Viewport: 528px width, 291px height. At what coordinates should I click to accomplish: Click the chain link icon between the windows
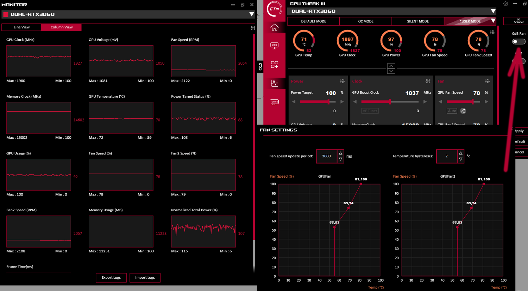click(x=260, y=66)
